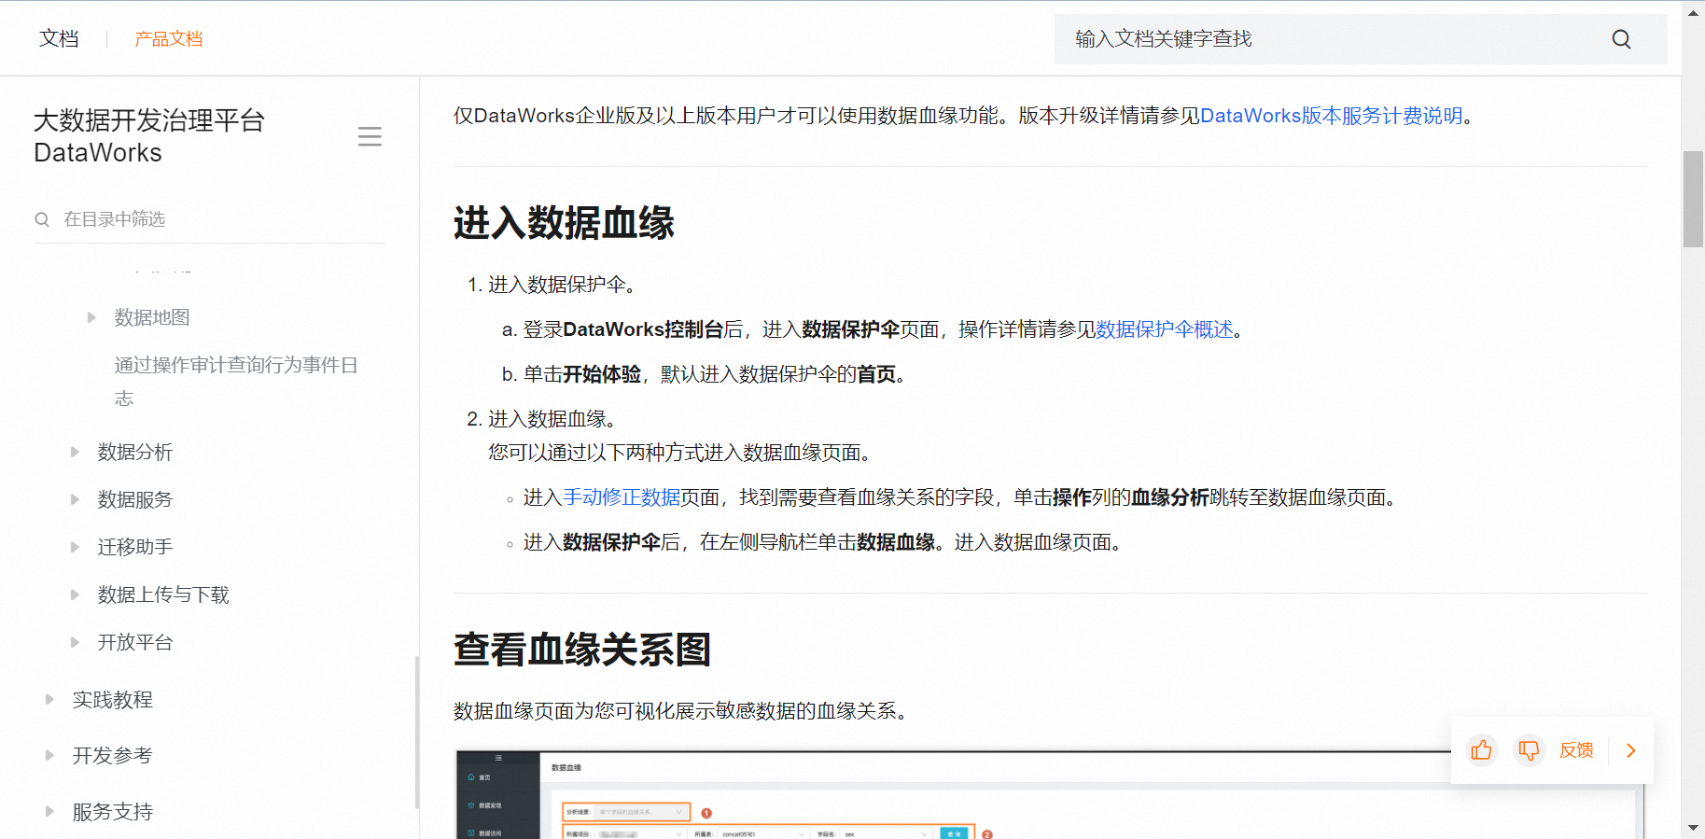Expand the 迁移助手 tree node
The height and width of the screenshot is (839, 1705).
tap(75, 547)
